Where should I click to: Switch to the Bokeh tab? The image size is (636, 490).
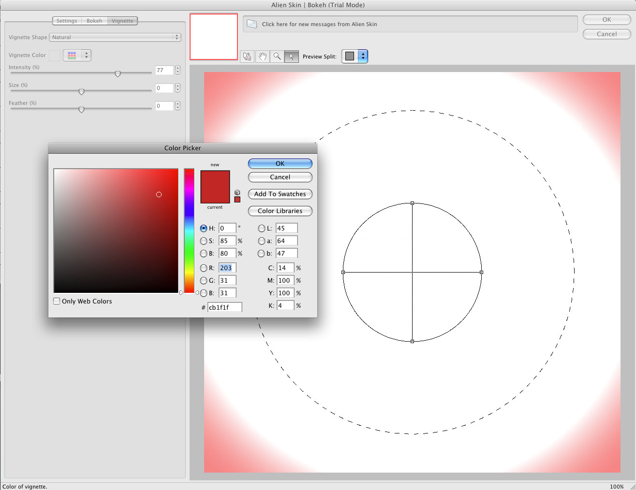[x=94, y=21]
